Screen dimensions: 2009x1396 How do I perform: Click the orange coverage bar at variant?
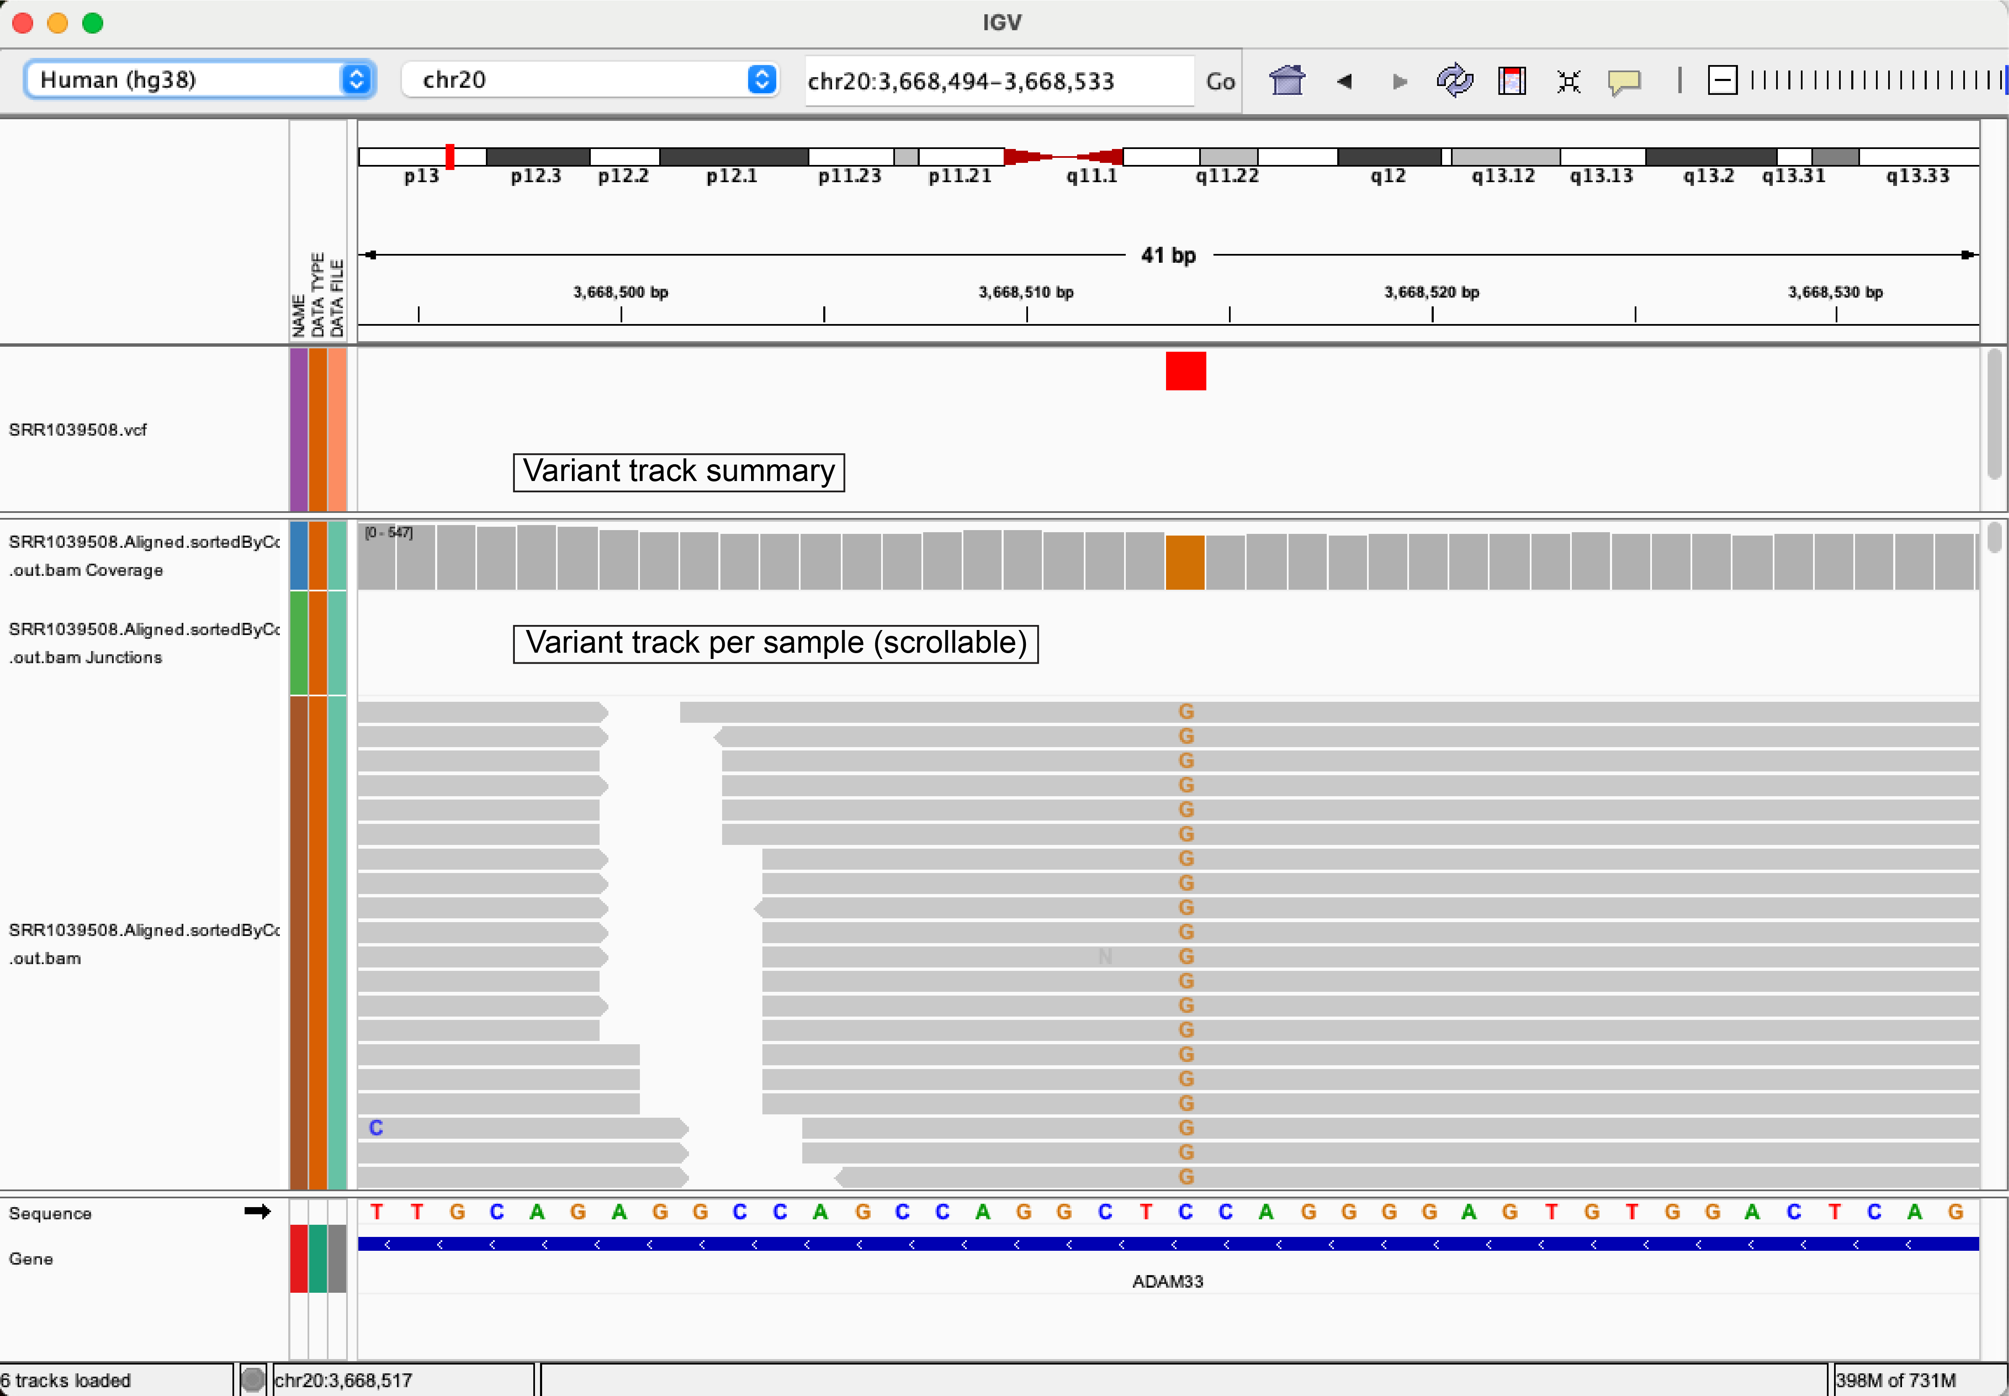point(1185,562)
